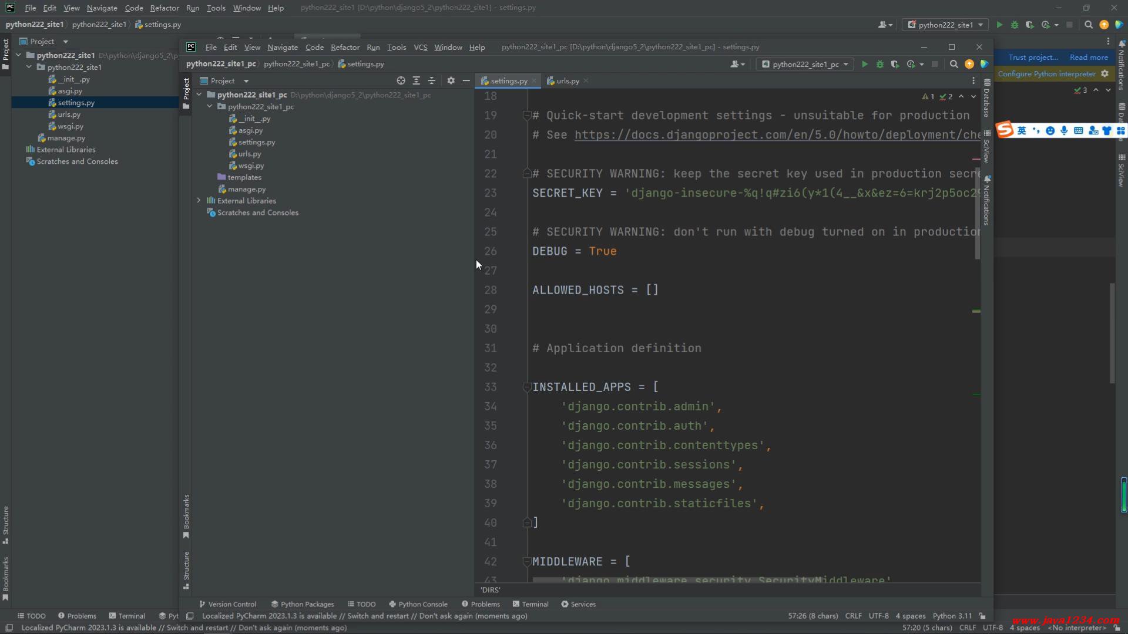Close the settings.py editor tab
This screenshot has height=634, width=1128.
[533, 81]
